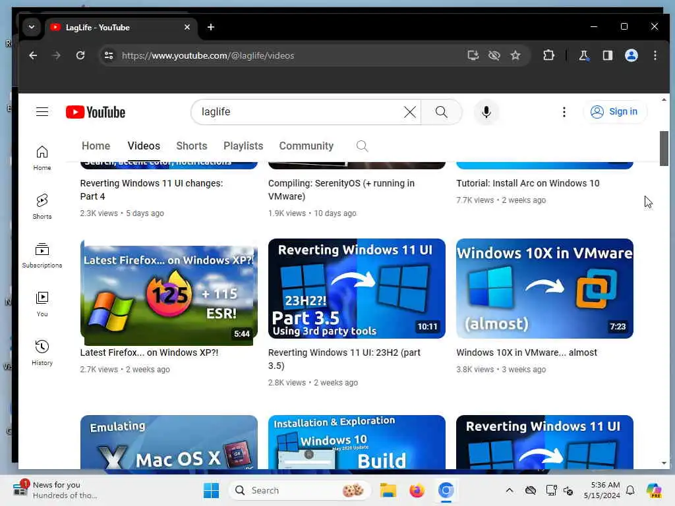Click the page vertical scrollbar thumb
This screenshot has width=675, height=506.
coord(664,148)
